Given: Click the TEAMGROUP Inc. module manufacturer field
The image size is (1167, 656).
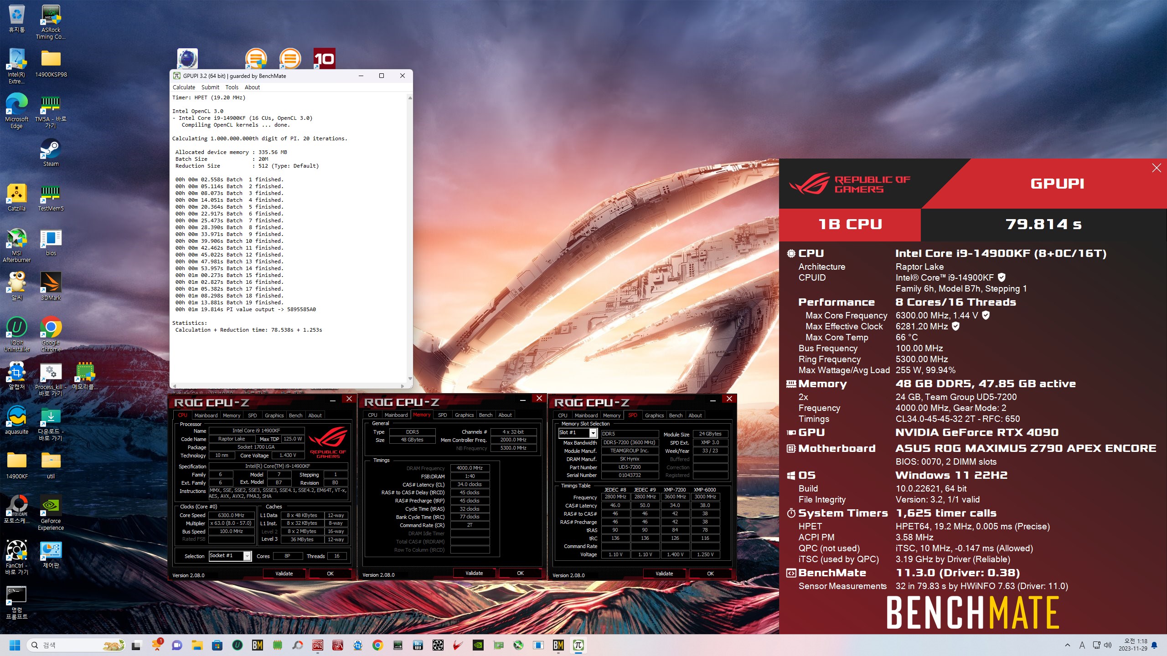Looking at the screenshot, I should (x=629, y=451).
